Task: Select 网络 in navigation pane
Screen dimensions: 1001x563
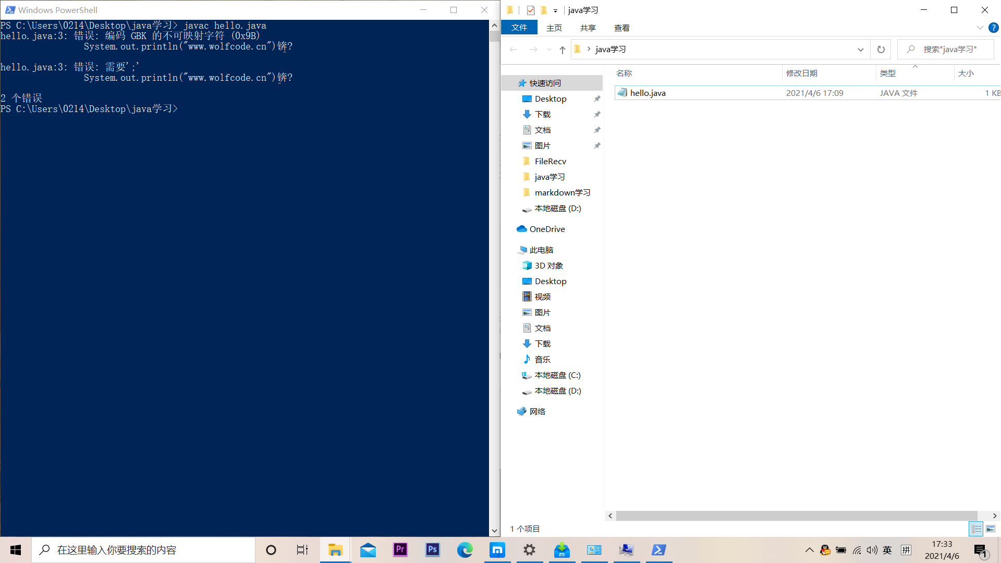Action: point(537,411)
